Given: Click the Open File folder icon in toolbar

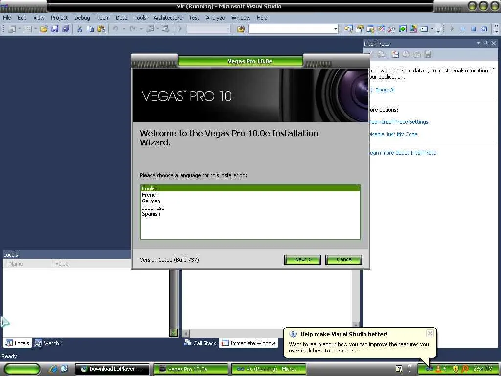Looking at the screenshot, I should coord(44,29).
